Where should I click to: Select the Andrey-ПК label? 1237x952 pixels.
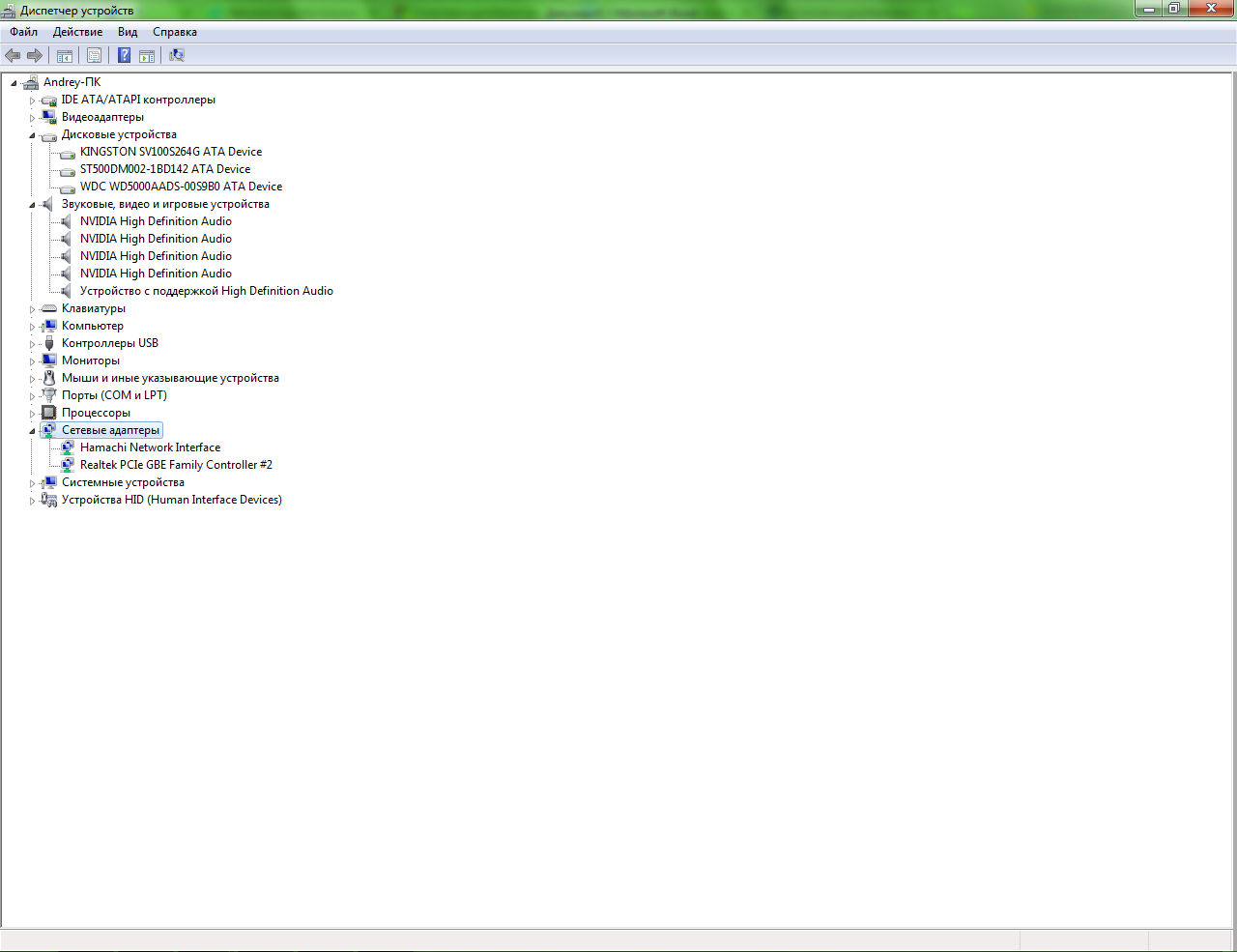pyautogui.click(x=72, y=82)
